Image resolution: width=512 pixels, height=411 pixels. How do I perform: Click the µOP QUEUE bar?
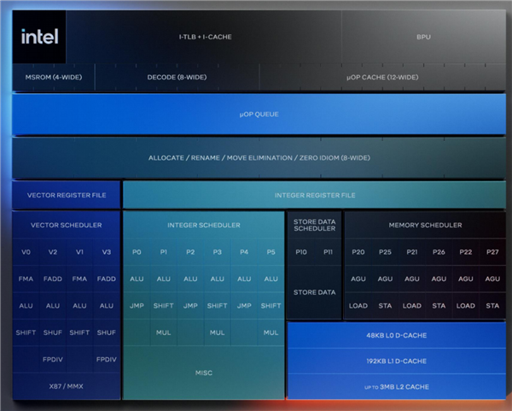[x=259, y=114]
